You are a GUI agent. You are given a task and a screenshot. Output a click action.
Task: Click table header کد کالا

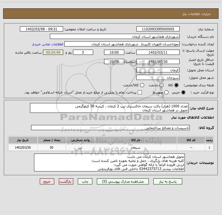pos(191,140)
